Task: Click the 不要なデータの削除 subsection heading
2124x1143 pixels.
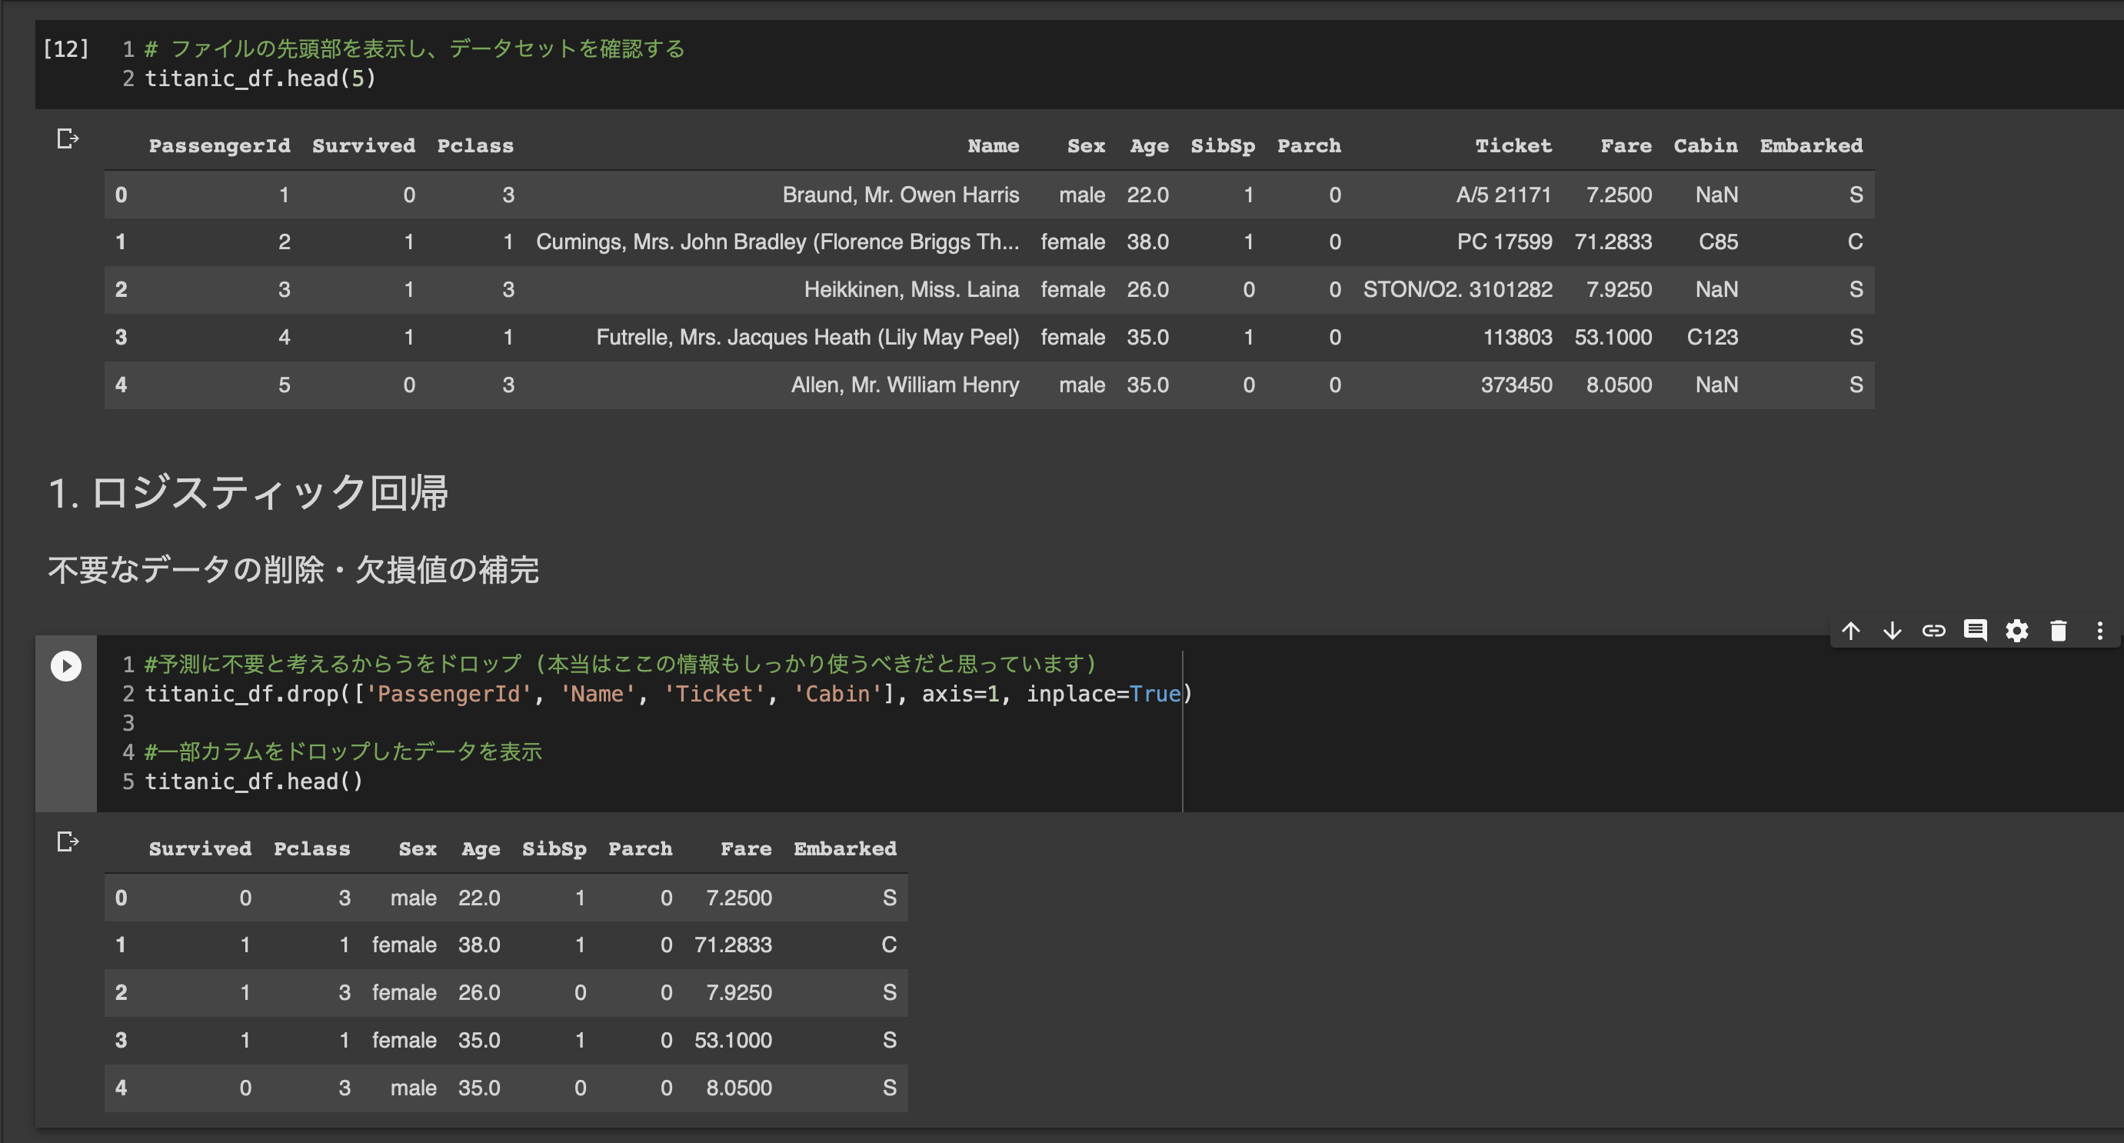Action: coord(293,570)
